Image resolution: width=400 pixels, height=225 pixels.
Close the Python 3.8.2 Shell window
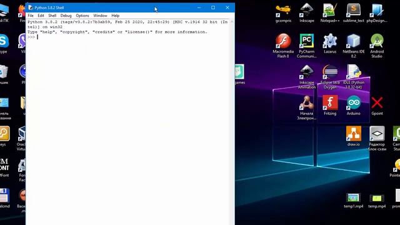click(x=227, y=7)
